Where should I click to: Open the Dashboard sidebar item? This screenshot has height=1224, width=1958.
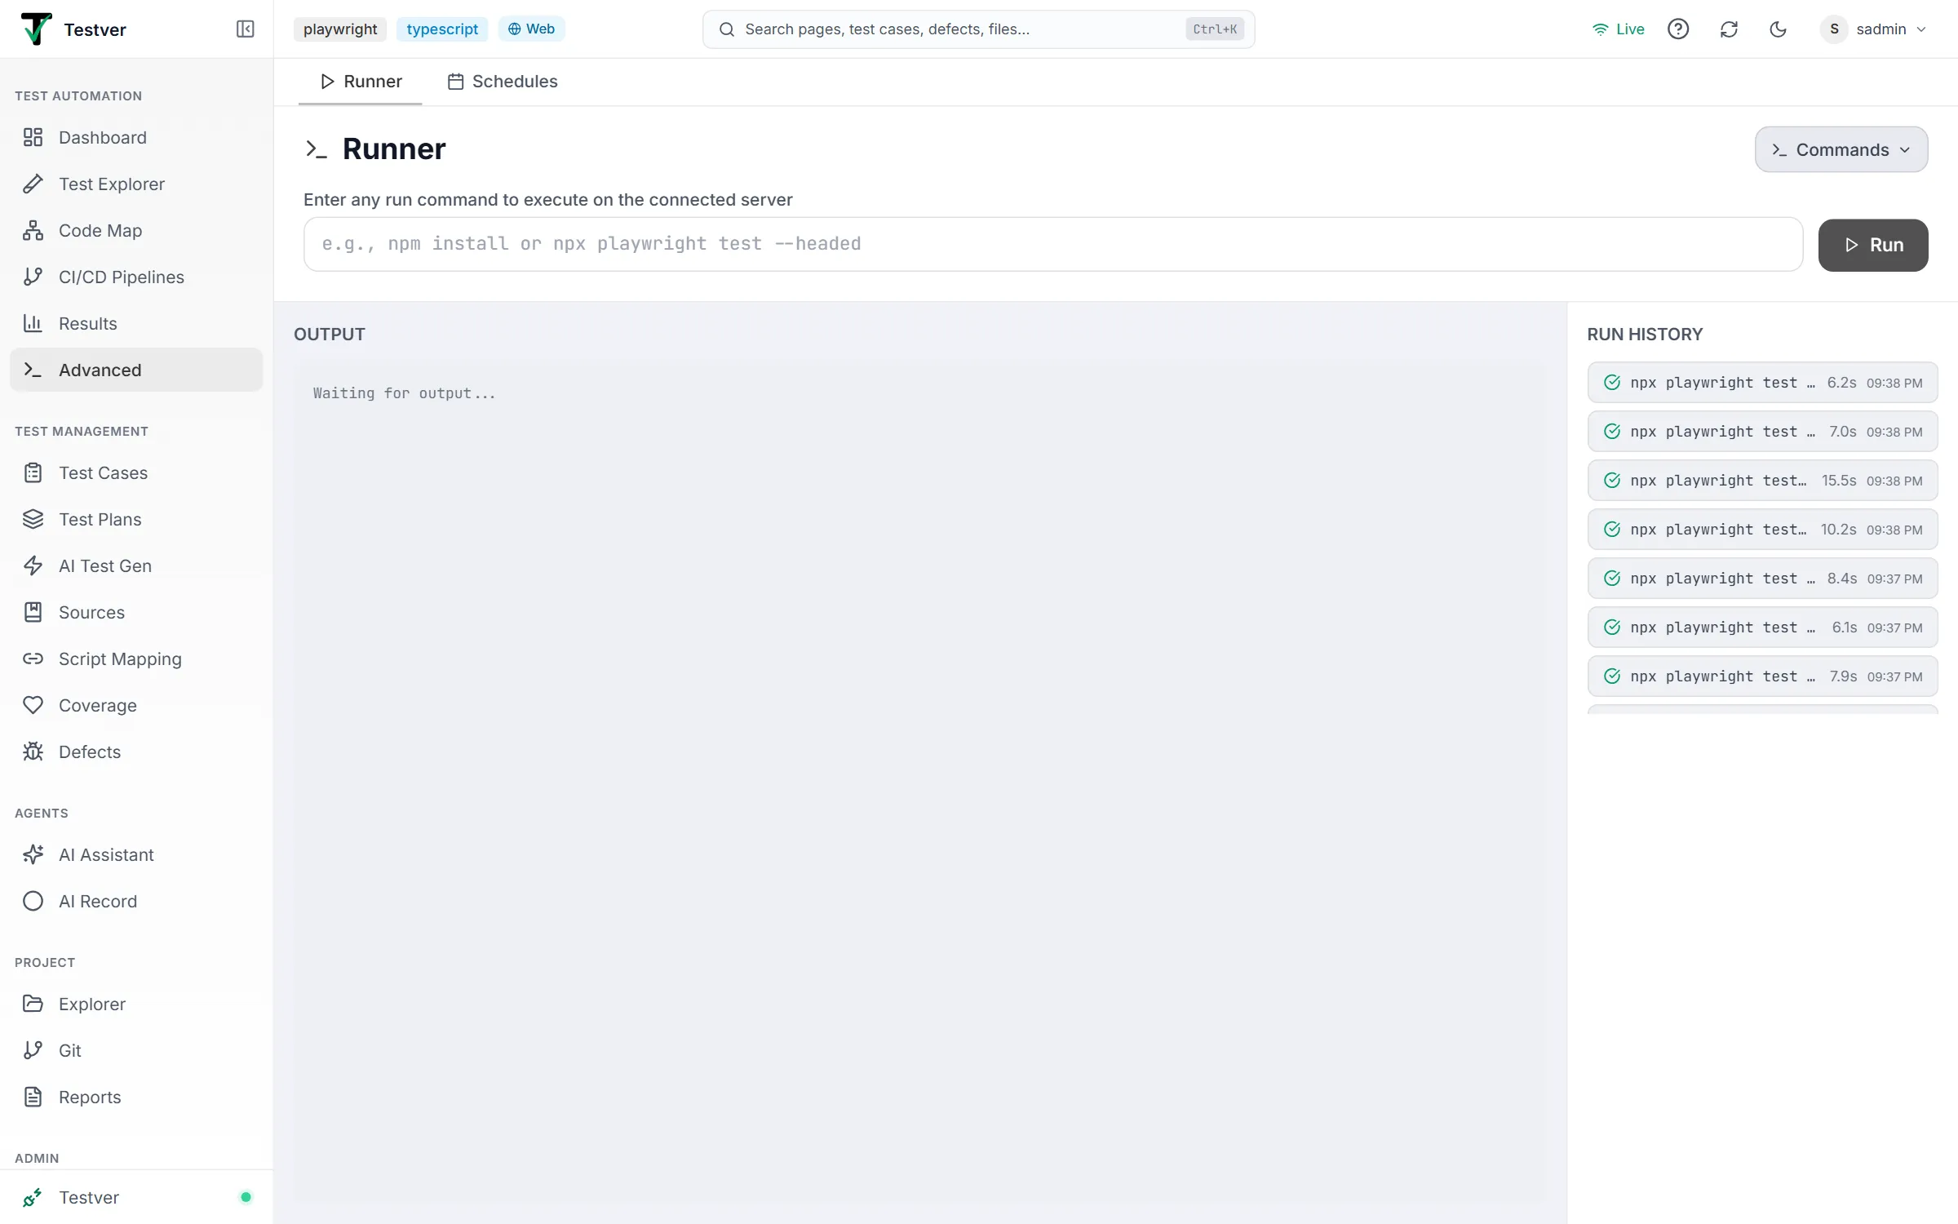(x=136, y=138)
